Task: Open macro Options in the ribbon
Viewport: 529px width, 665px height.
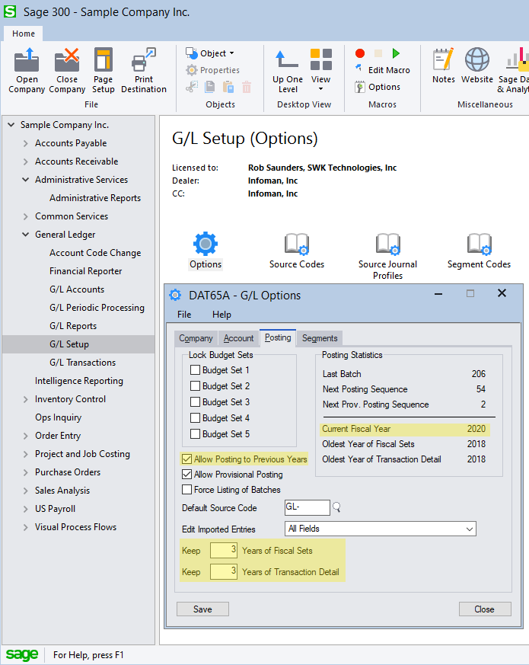Action: click(x=378, y=87)
